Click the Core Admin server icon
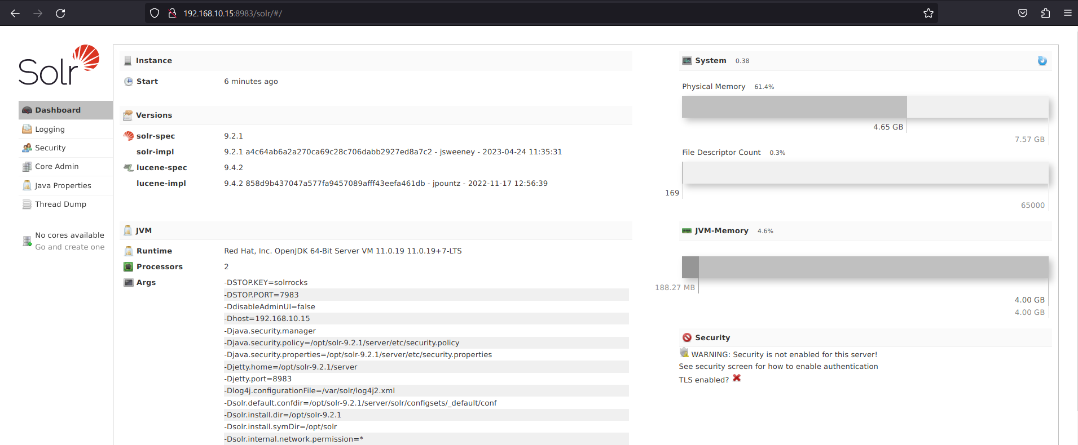 click(x=27, y=166)
